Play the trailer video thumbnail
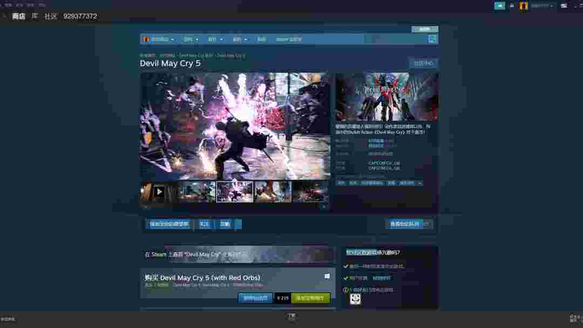 click(x=159, y=192)
